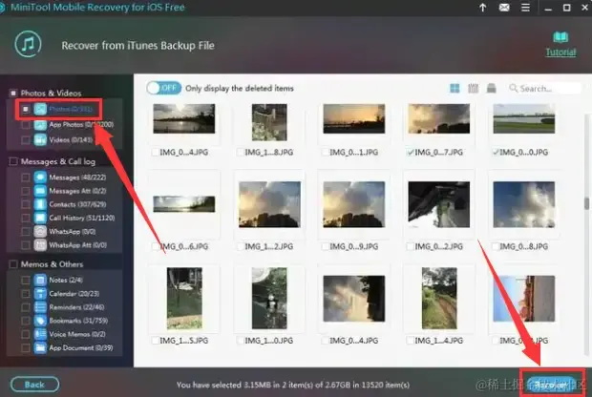Open thumbnail of IMG_0...2.JPG

click(x=438, y=204)
